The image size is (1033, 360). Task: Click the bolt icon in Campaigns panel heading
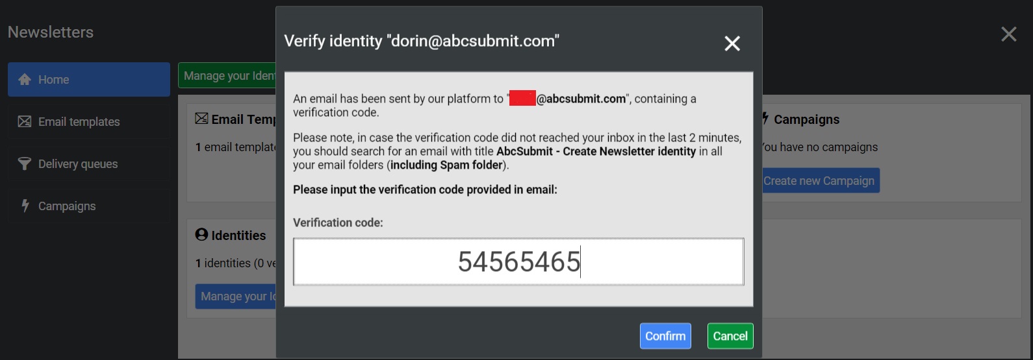click(x=766, y=119)
